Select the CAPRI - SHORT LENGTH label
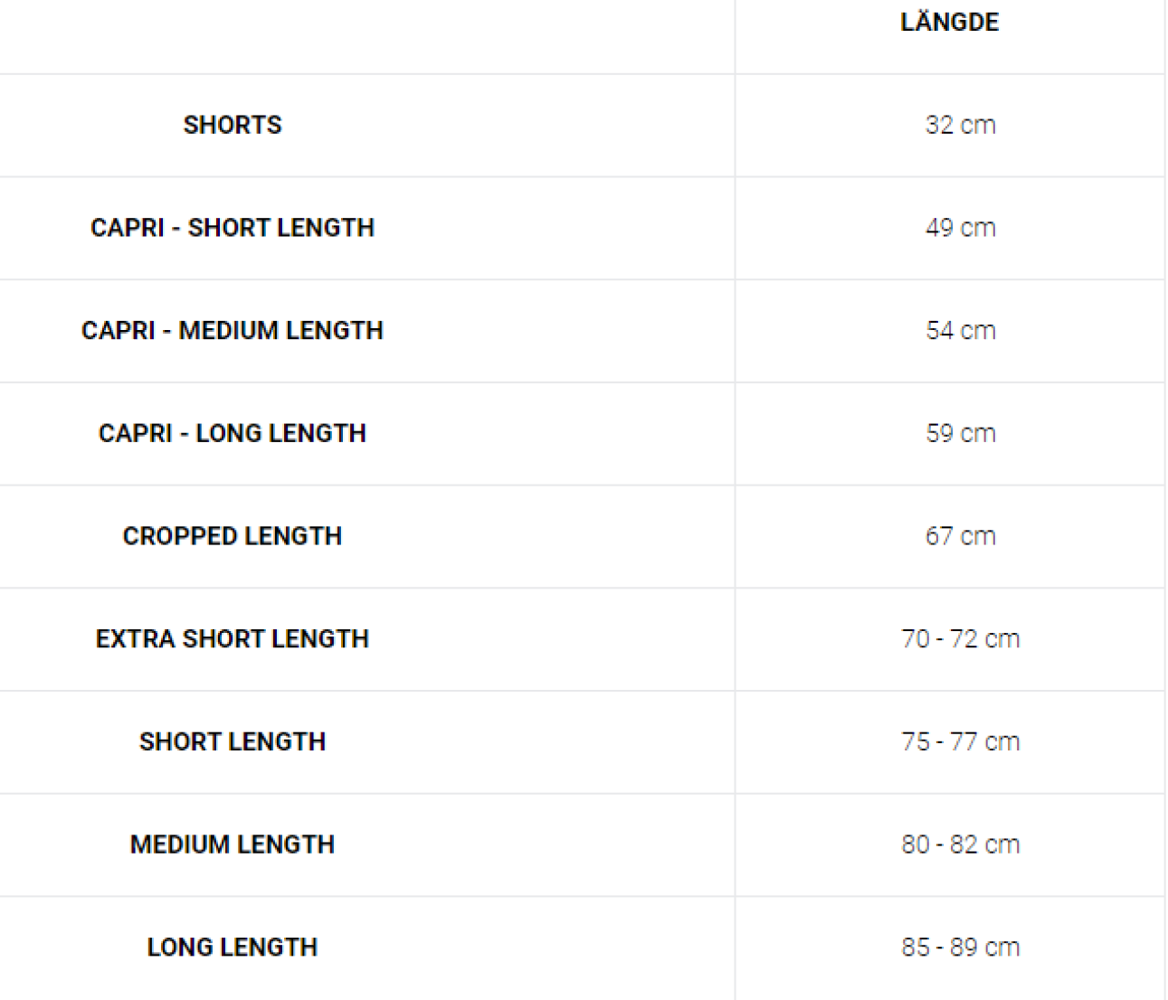 pyautogui.click(x=233, y=228)
